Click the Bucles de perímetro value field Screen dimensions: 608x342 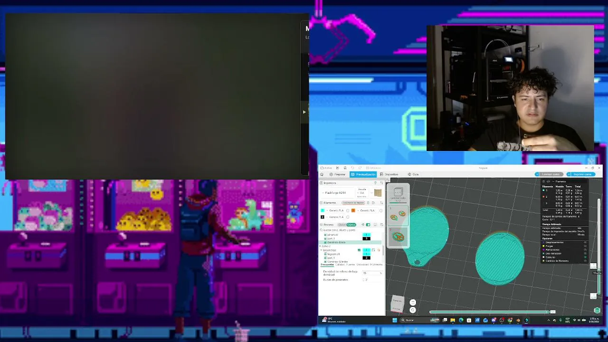pos(372,280)
